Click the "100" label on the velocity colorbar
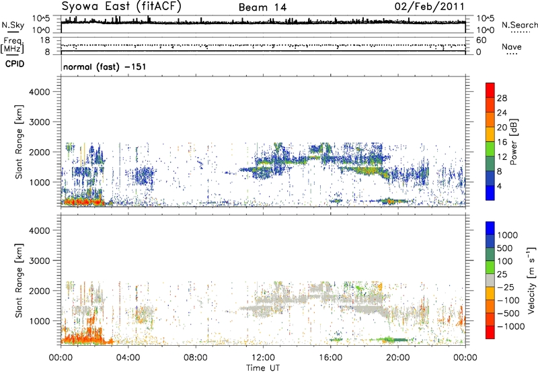This screenshot has width=538, height=372. coord(505,261)
